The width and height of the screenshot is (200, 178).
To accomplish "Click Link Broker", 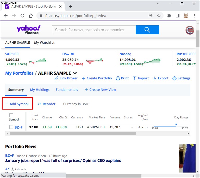I will point(66,78).
